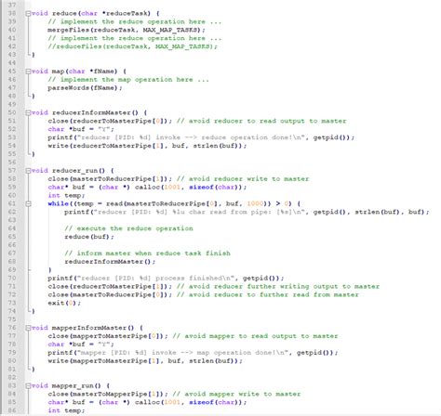Click '// implement the map operation here' comment
Screen dimensions: 441x416
pos(128,80)
